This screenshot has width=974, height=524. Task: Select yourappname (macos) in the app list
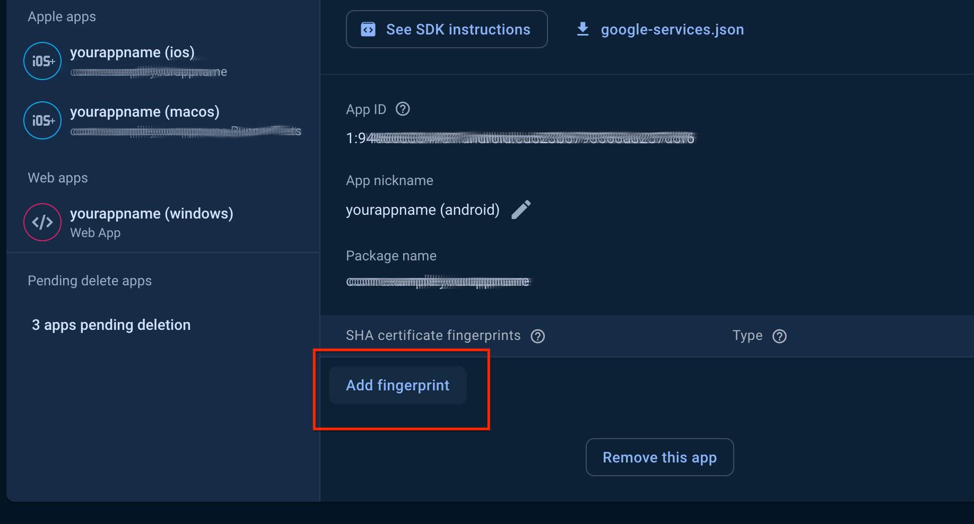(145, 112)
